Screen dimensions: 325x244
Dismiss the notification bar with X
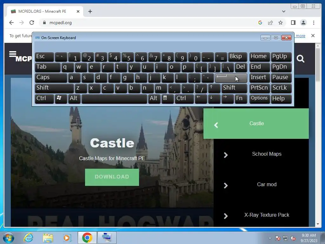313,36
